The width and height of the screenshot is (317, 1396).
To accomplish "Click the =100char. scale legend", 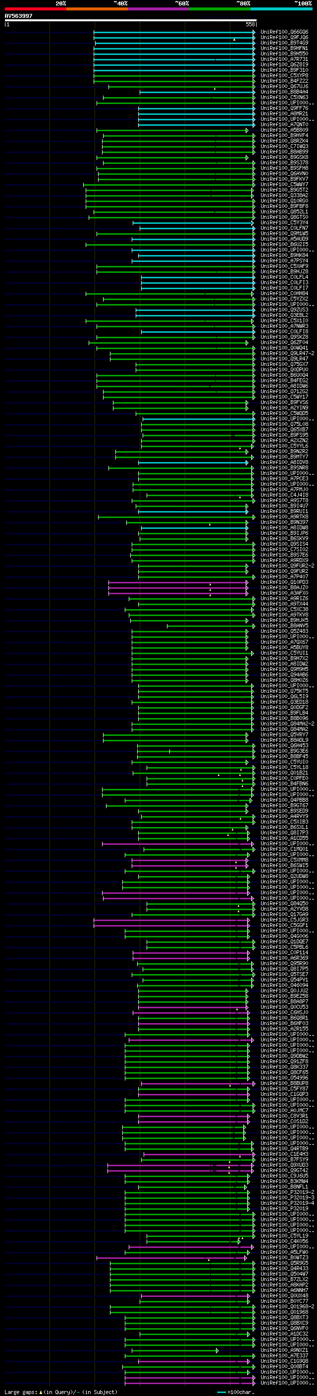I will point(235,1392).
